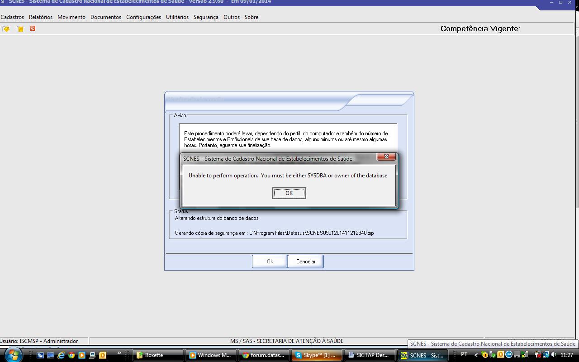Viewport: 579px width, 362px height.
Task: Open the Cadastros menu
Action: tap(12, 17)
